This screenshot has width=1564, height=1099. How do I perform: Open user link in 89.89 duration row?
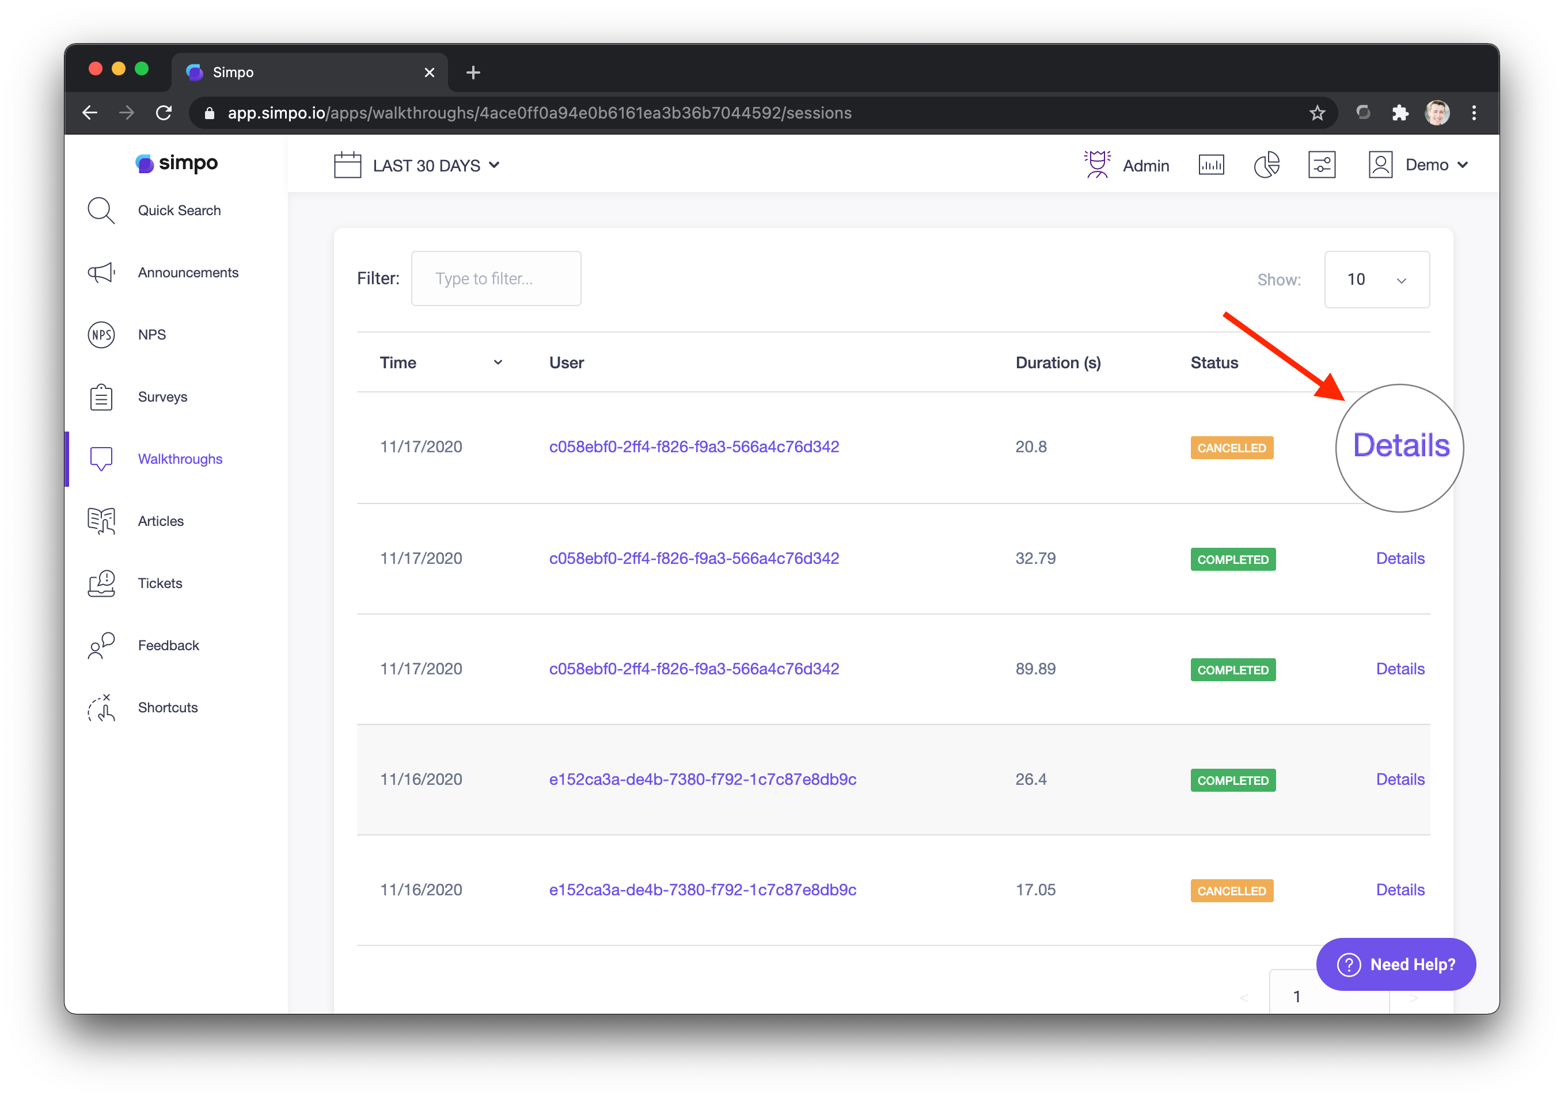pyautogui.click(x=694, y=669)
